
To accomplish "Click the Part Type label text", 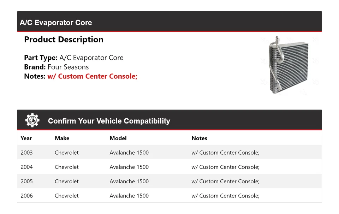I will [41, 58].
